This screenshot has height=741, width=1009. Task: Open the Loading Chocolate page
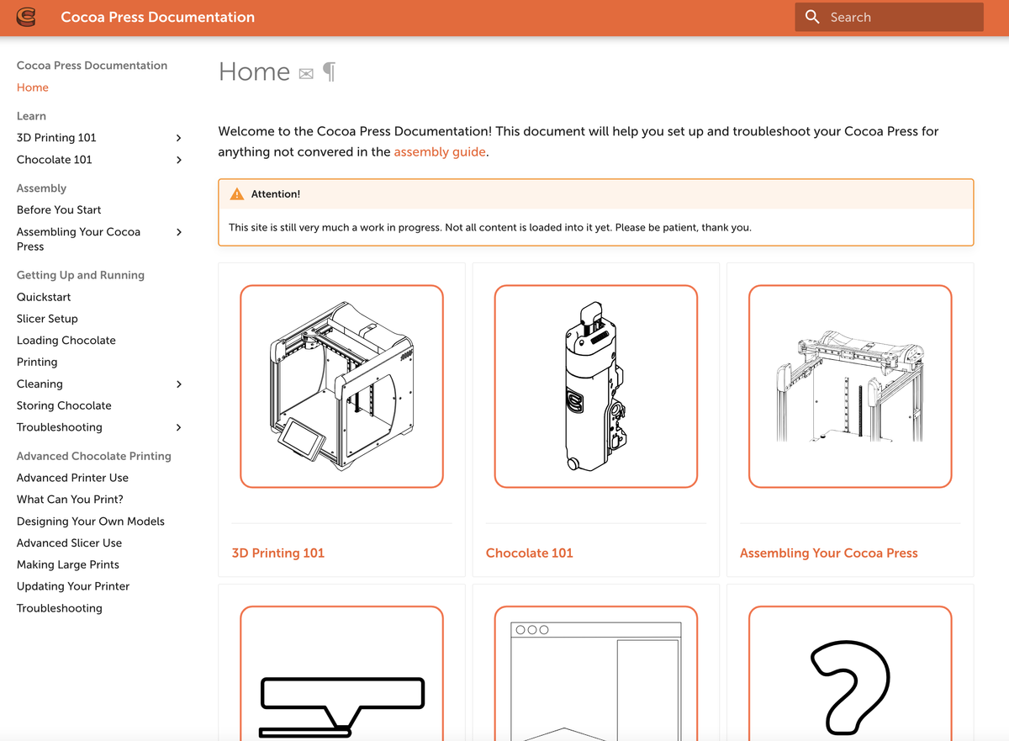click(x=66, y=341)
